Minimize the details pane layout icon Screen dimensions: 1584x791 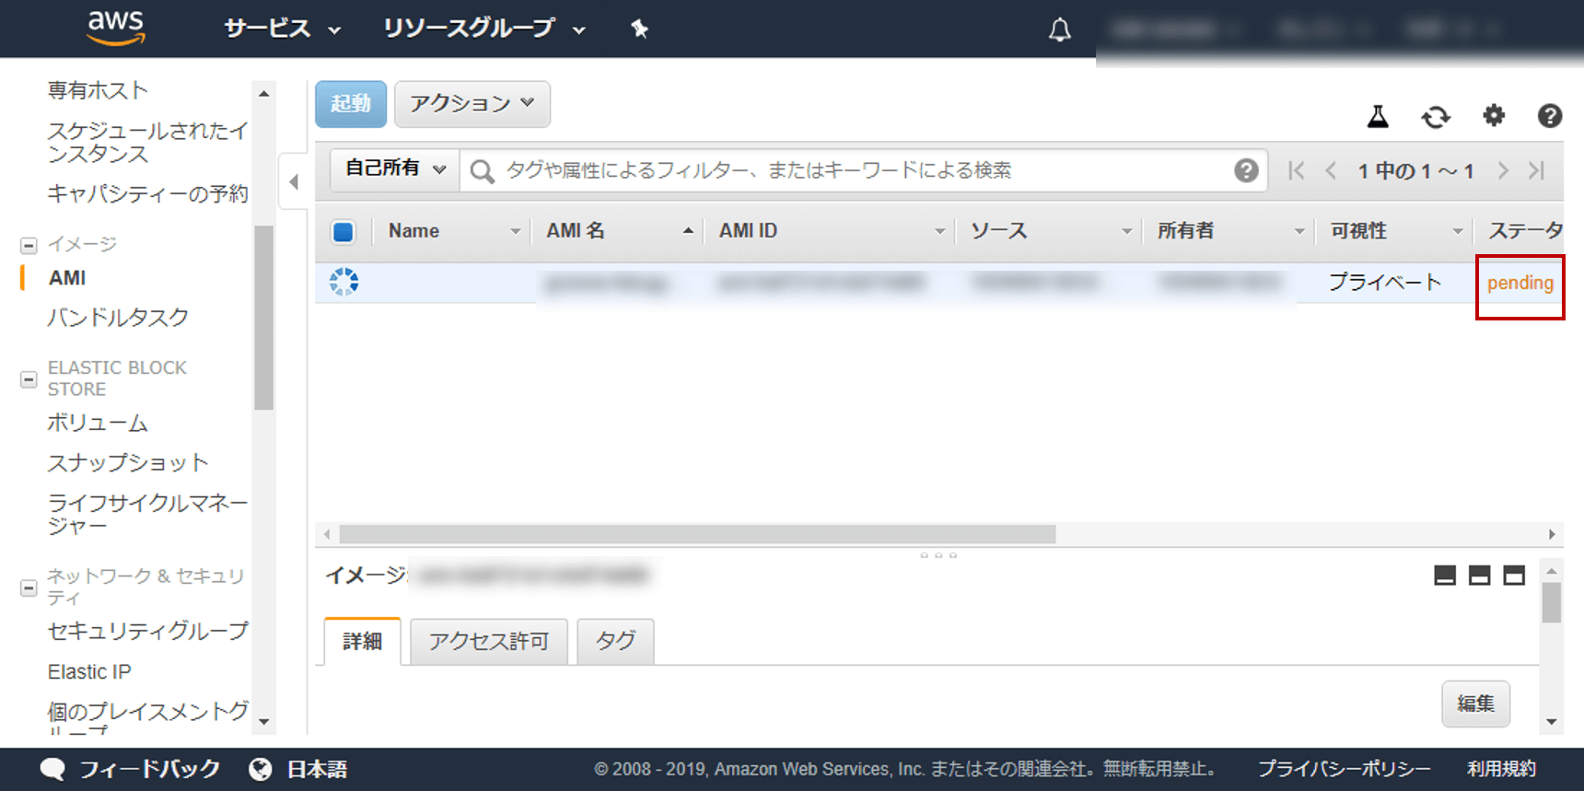[x=1445, y=576]
